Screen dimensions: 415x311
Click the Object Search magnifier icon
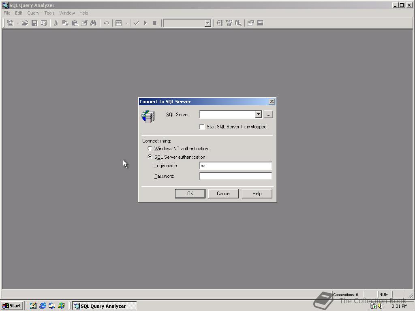238,23
